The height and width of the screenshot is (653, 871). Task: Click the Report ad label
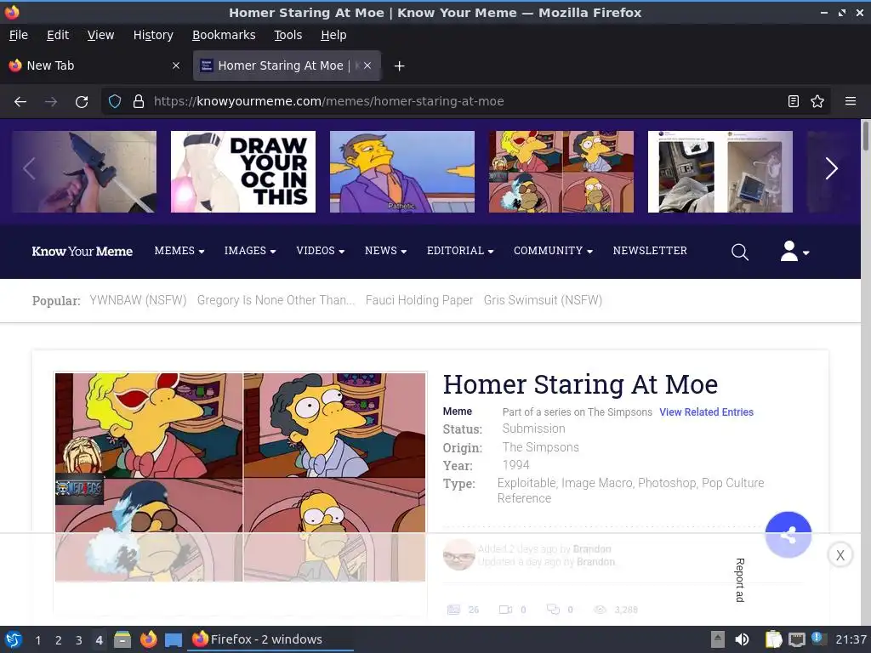click(x=740, y=580)
